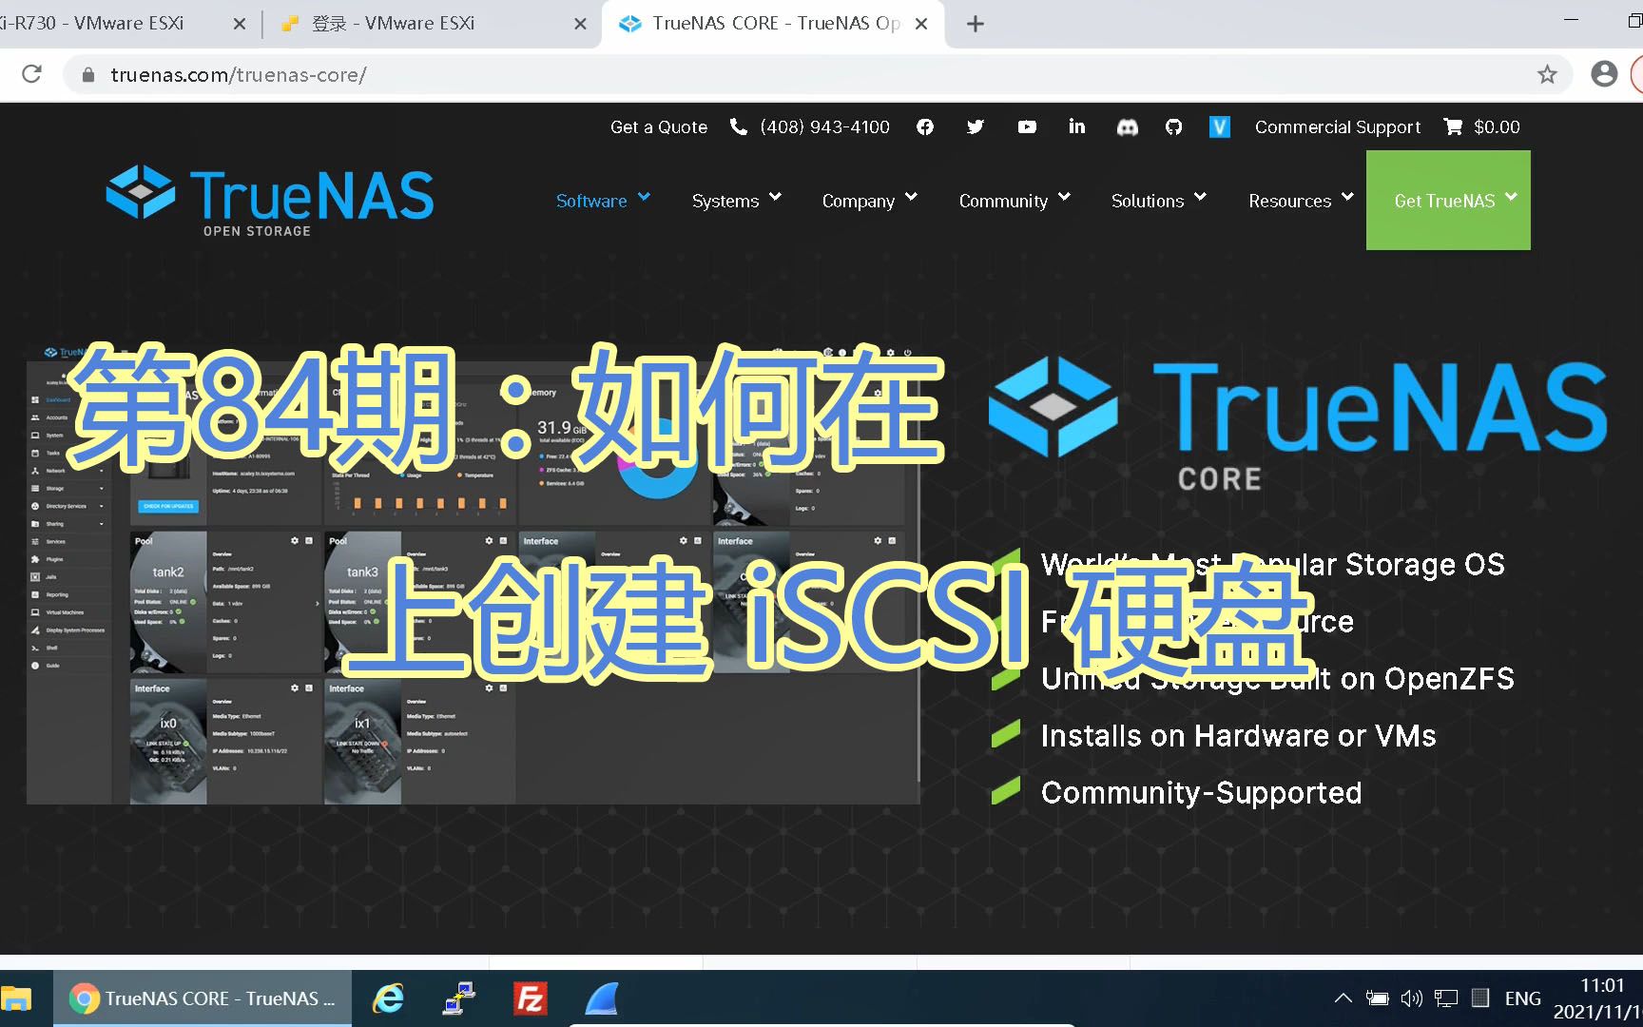The image size is (1643, 1027).
Task: Open the Get TrueNAS dropdown button
Action: 1448,201
